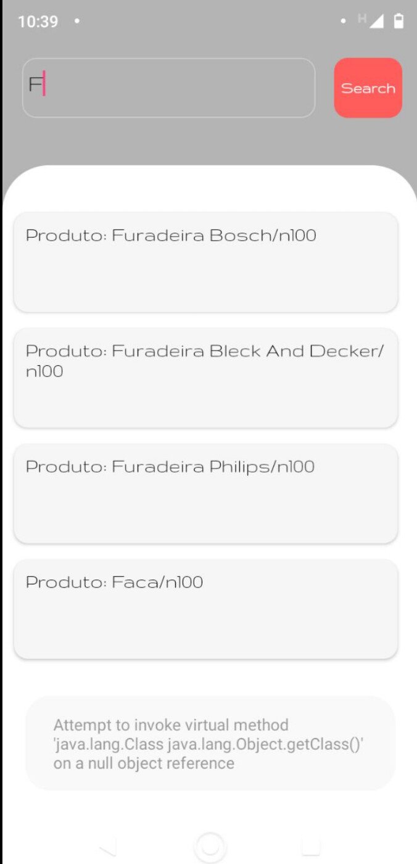Viewport: 417px width, 864px height.
Task: Tap the circular Home navigation icon
Action: click(x=210, y=847)
